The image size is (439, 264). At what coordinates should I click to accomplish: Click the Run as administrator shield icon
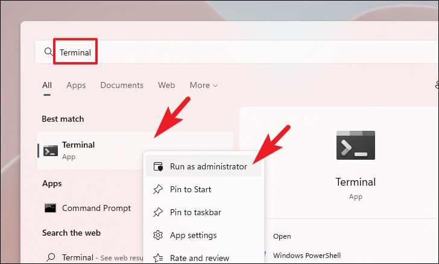(x=158, y=166)
